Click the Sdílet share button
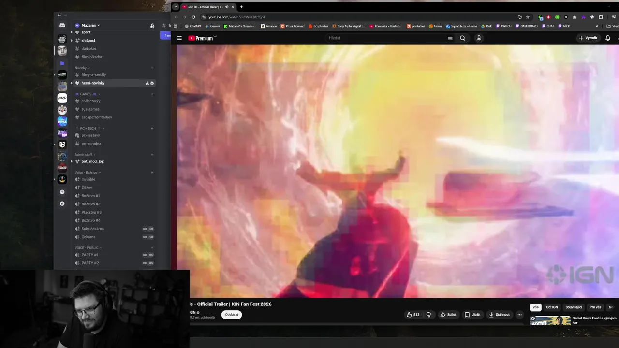The image size is (619, 348). tap(448, 315)
